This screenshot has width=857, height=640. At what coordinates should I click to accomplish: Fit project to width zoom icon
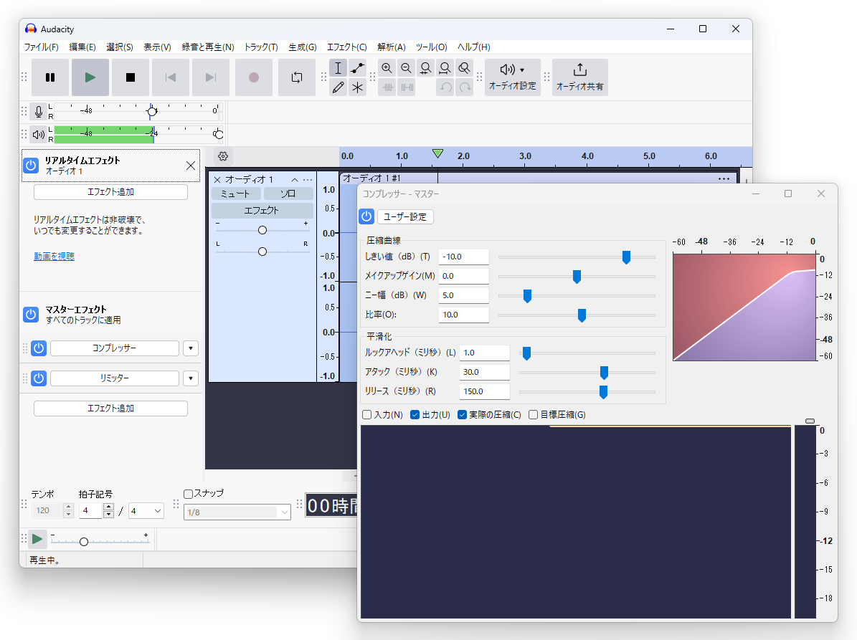click(x=445, y=68)
